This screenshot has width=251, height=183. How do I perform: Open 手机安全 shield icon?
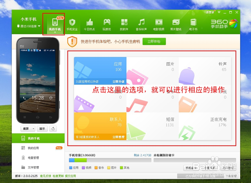pyautogui.click(x=72, y=24)
